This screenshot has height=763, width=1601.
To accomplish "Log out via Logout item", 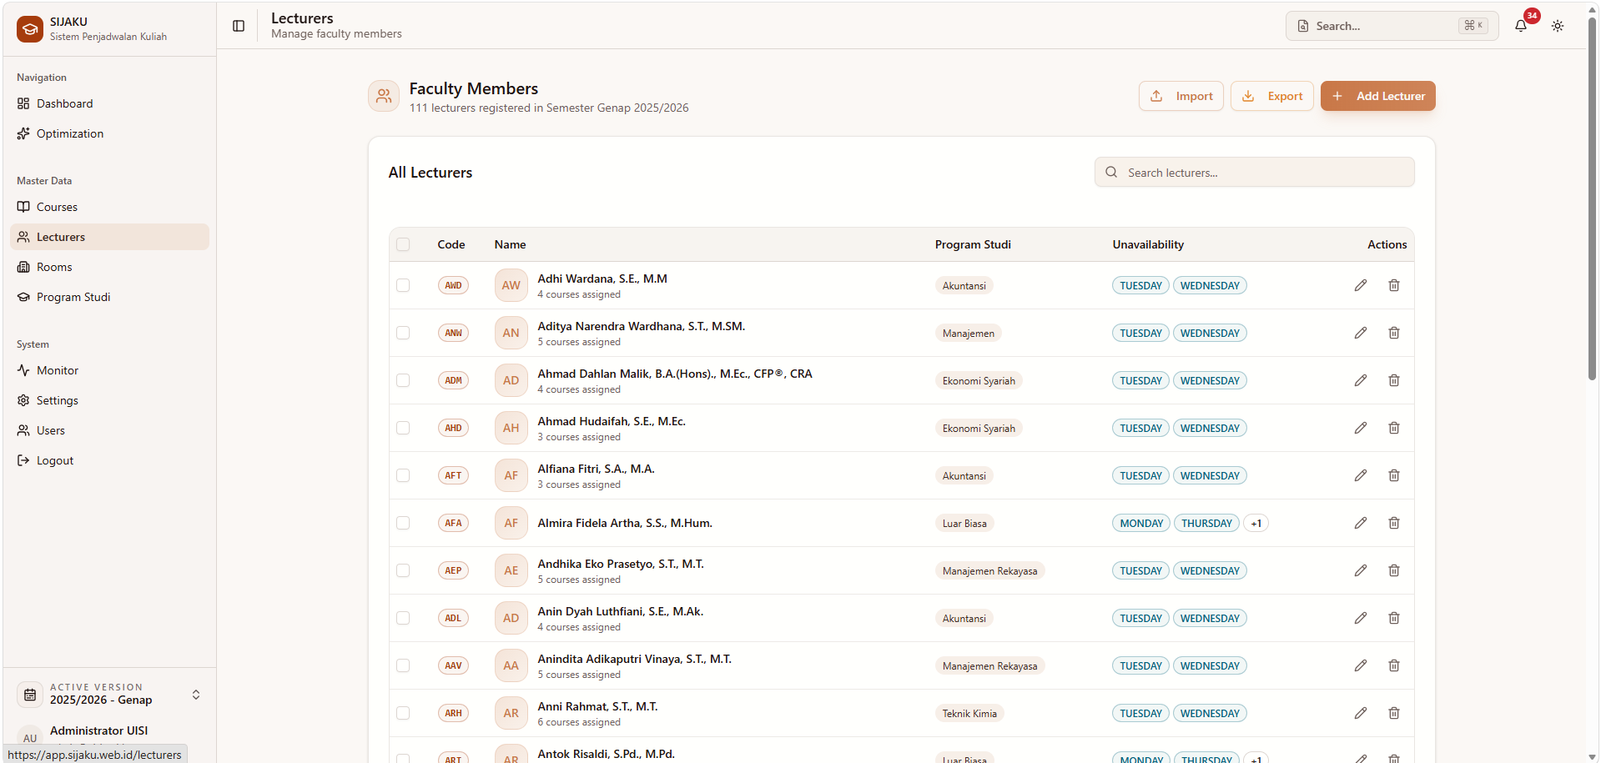I will point(109,460).
